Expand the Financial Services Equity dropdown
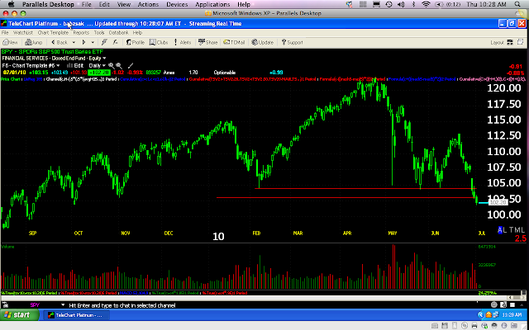This screenshot has height=330, width=529. pyautogui.click(x=104, y=59)
